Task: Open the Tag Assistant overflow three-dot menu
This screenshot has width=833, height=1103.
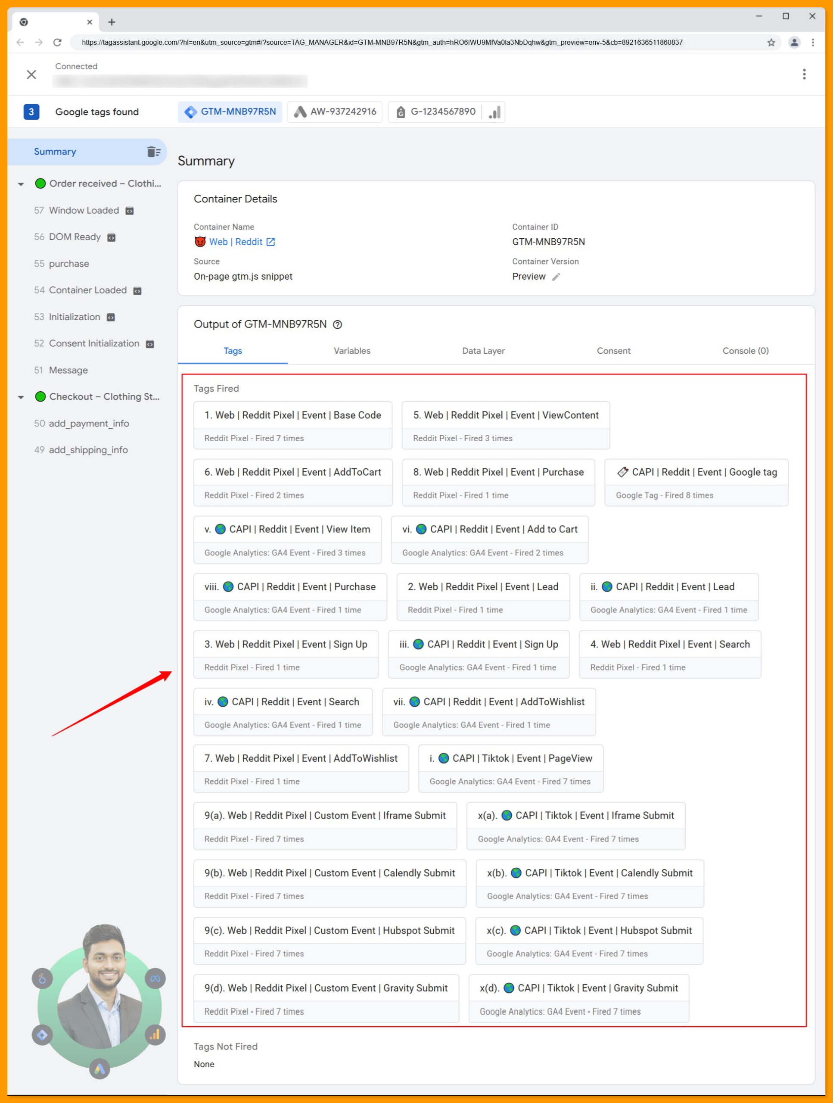Action: click(805, 74)
